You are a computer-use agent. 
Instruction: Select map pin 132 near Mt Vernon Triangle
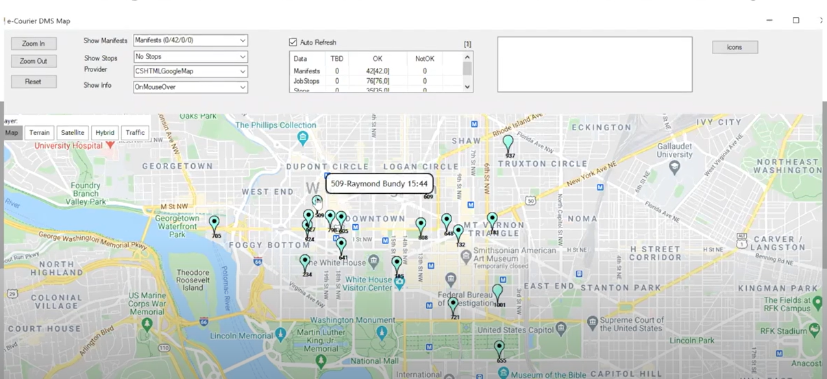pyautogui.click(x=458, y=233)
